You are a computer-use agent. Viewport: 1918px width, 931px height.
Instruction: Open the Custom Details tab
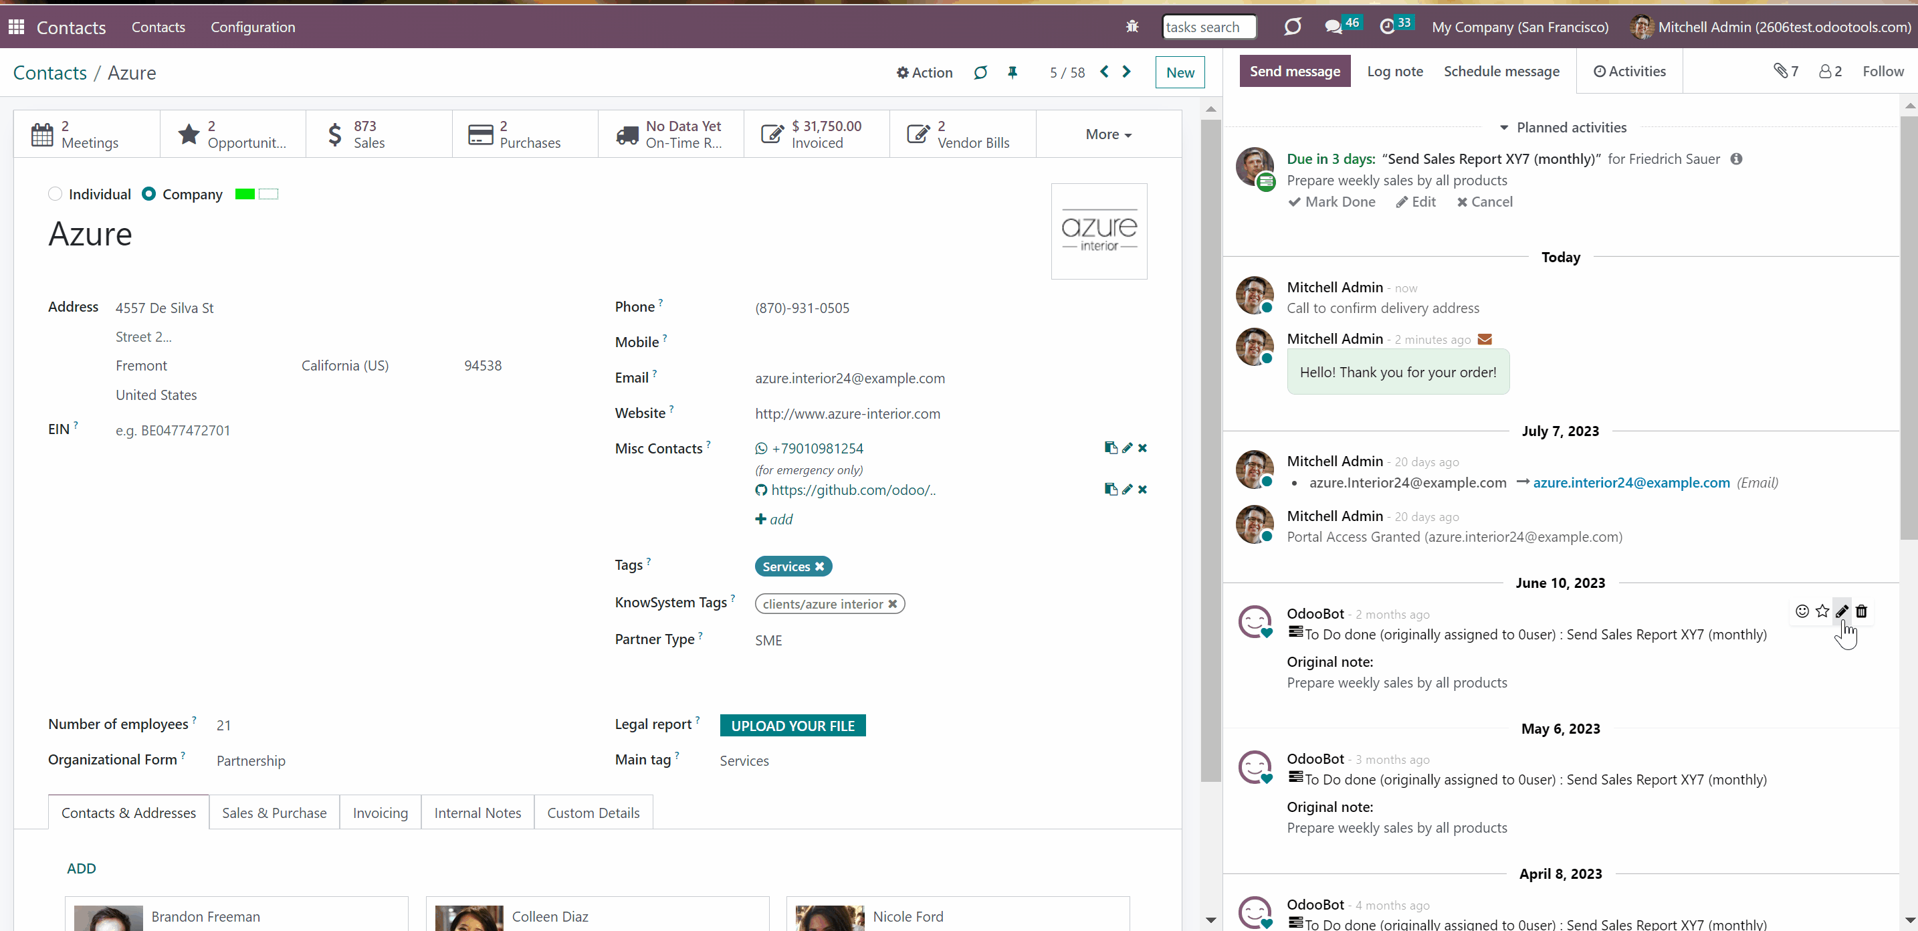[593, 813]
